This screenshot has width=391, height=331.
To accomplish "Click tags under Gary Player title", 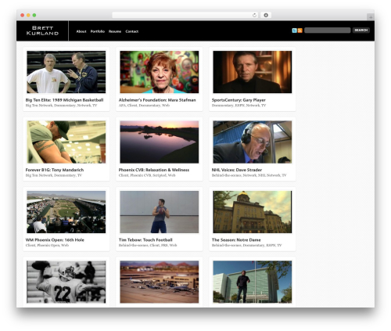I will pyautogui.click(x=239, y=106).
